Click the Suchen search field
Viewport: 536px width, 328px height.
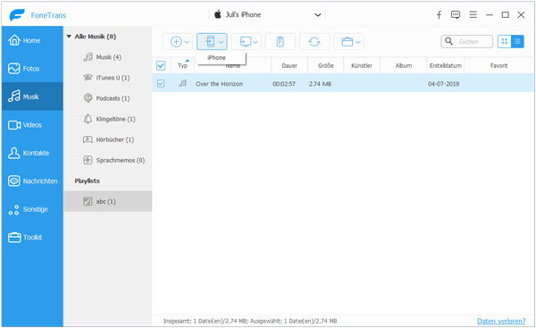tap(467, 41)
